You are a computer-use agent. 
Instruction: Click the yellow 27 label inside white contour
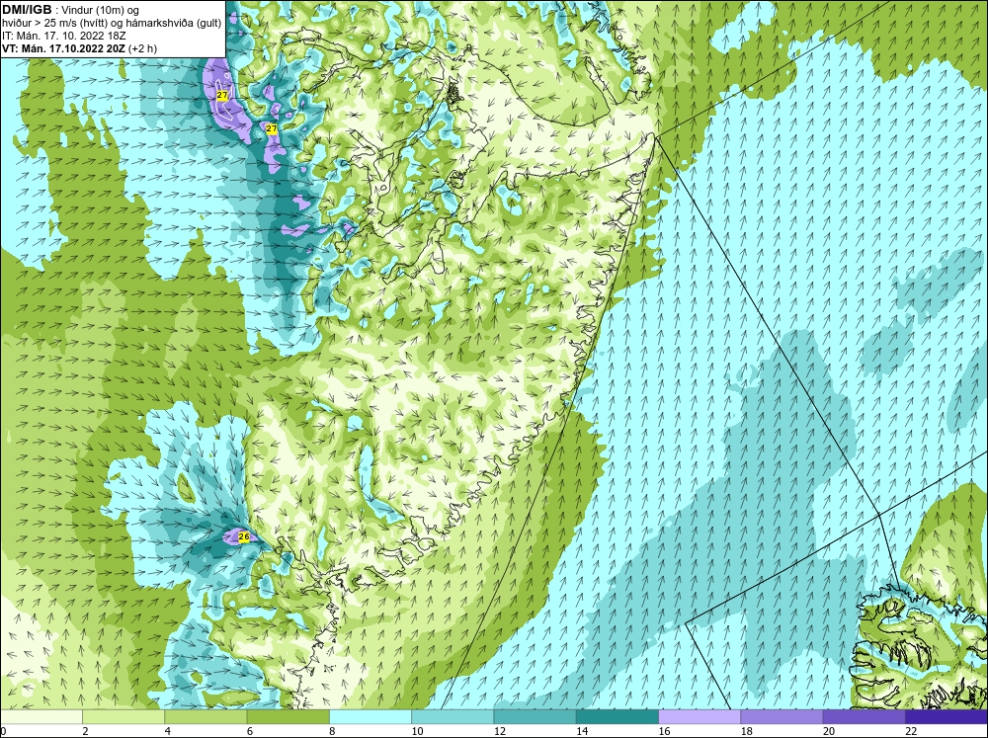(221, 95)
